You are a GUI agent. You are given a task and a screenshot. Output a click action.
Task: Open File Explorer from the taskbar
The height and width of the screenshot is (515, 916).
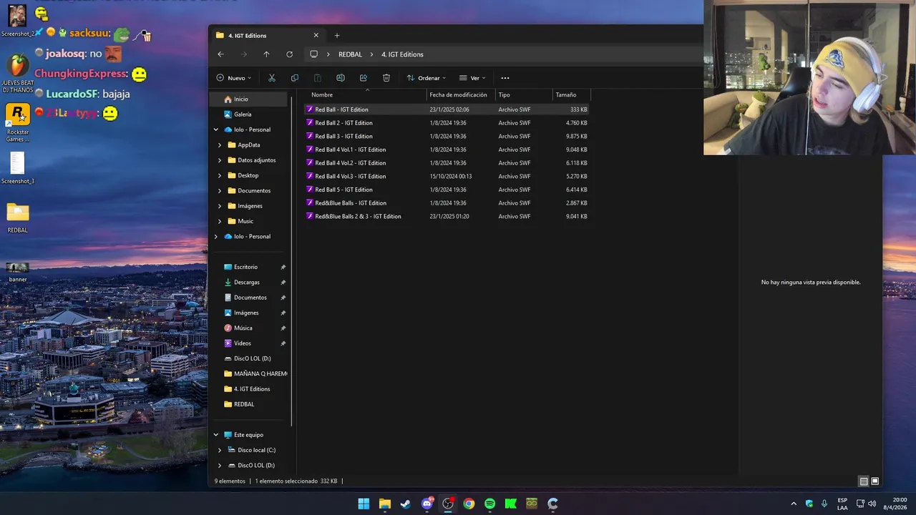(384, 504)
